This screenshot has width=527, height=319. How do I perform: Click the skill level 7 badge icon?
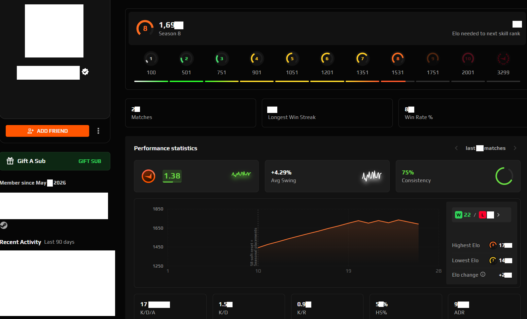point(362,59)
